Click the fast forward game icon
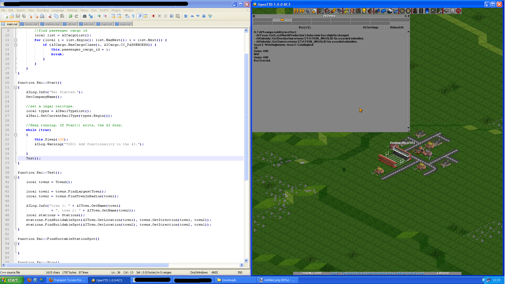The height and width of the screenshot is (284, 505). pyautogui.click(x=302, y=11)
